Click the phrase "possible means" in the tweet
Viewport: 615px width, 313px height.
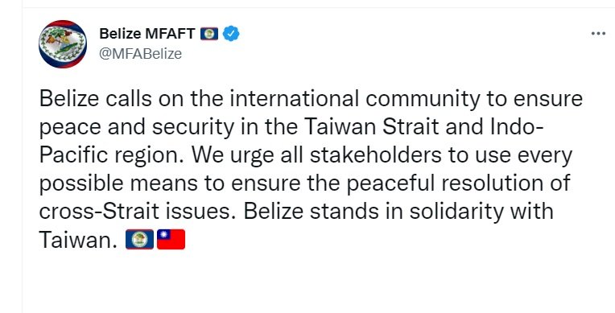pos(120,183)
